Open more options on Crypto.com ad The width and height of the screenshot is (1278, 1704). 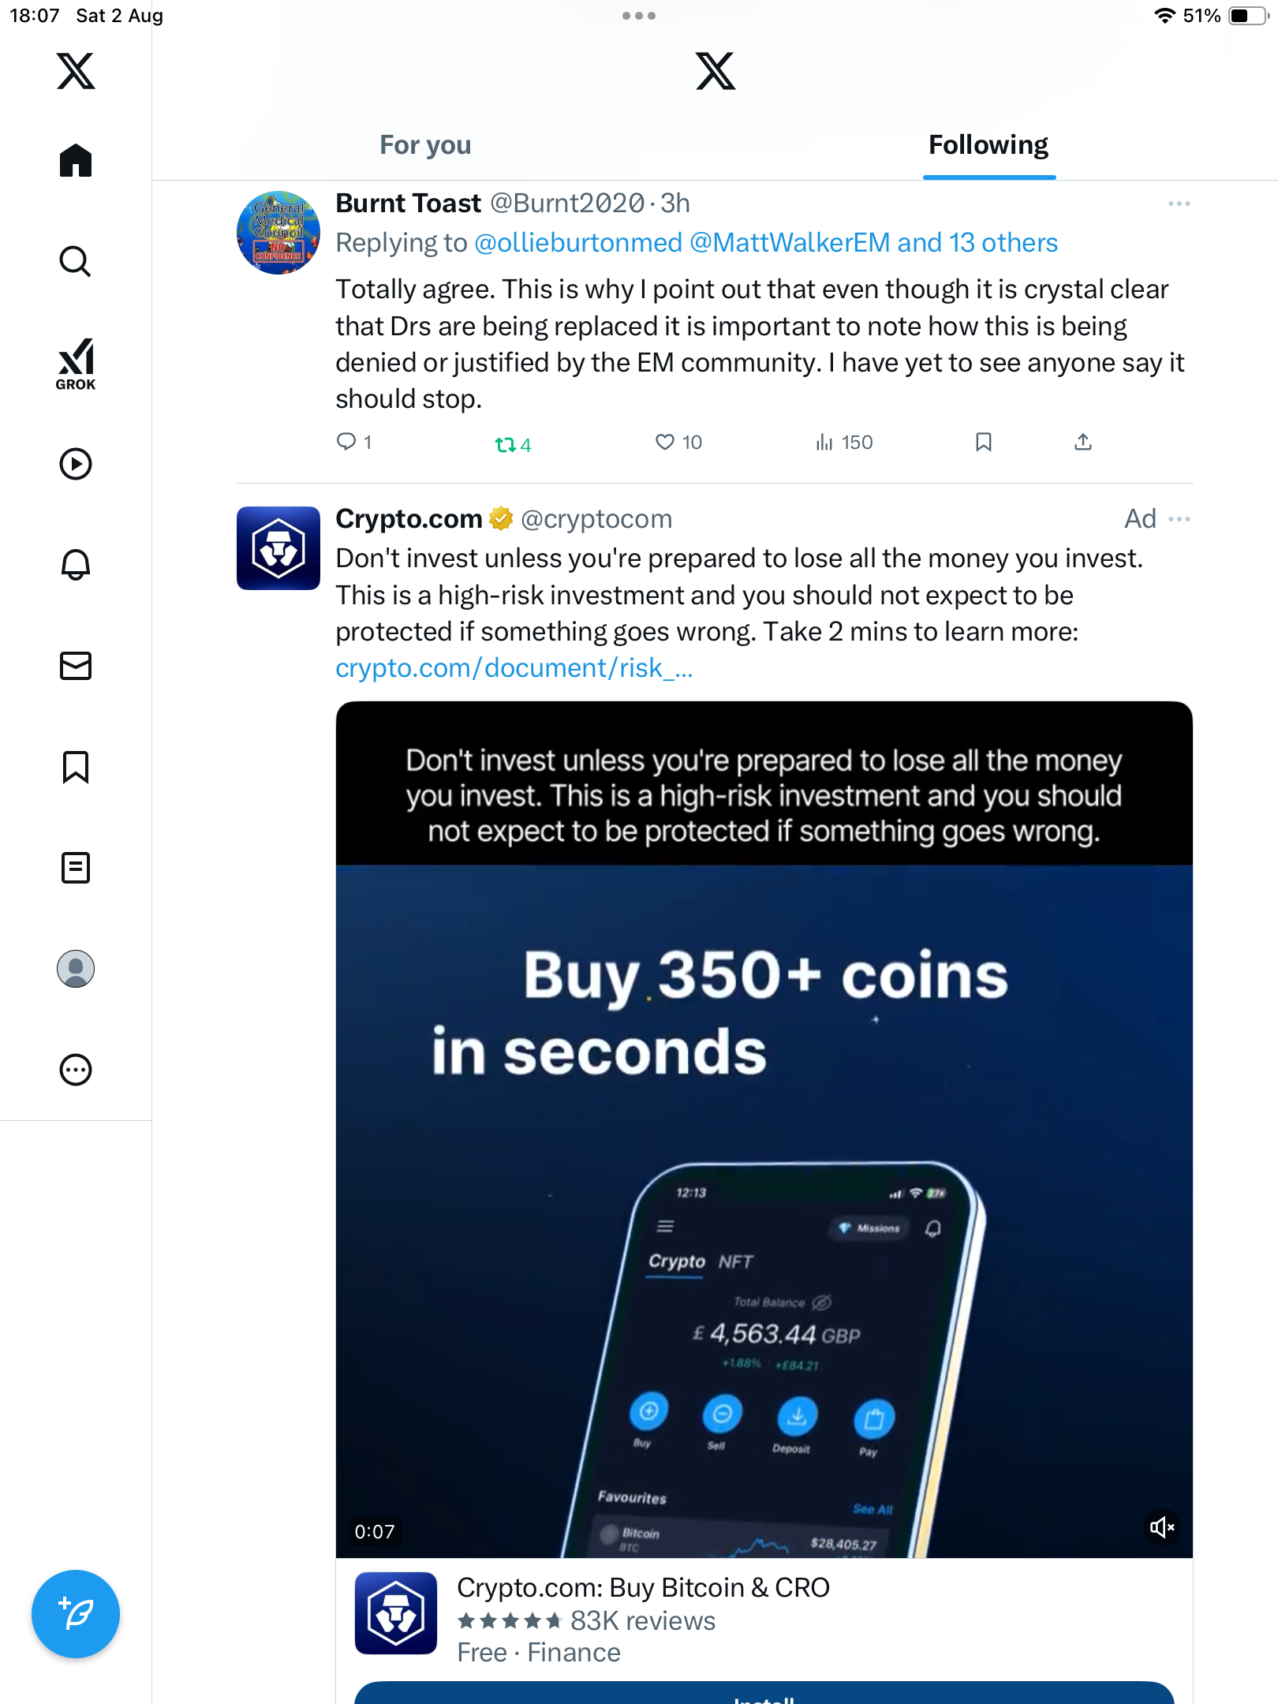tap(1179, 519)
